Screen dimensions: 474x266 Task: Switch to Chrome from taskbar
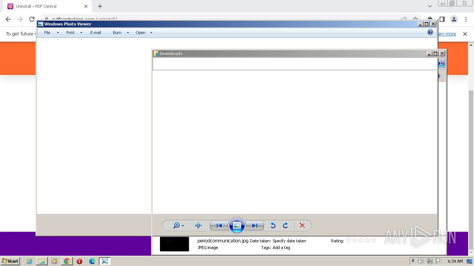(67, 261)
